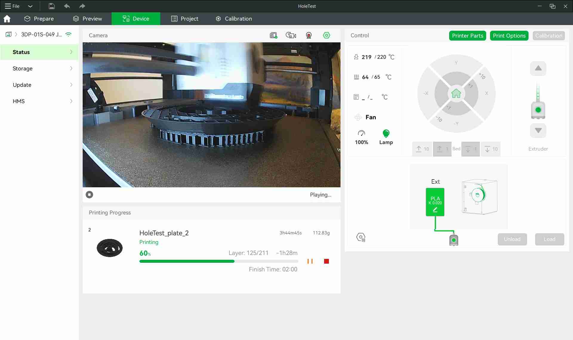Image resolution: width=573 pixels, height=340 pixels.
Task: Switch to the Preview tab
Action: [87, 19]
